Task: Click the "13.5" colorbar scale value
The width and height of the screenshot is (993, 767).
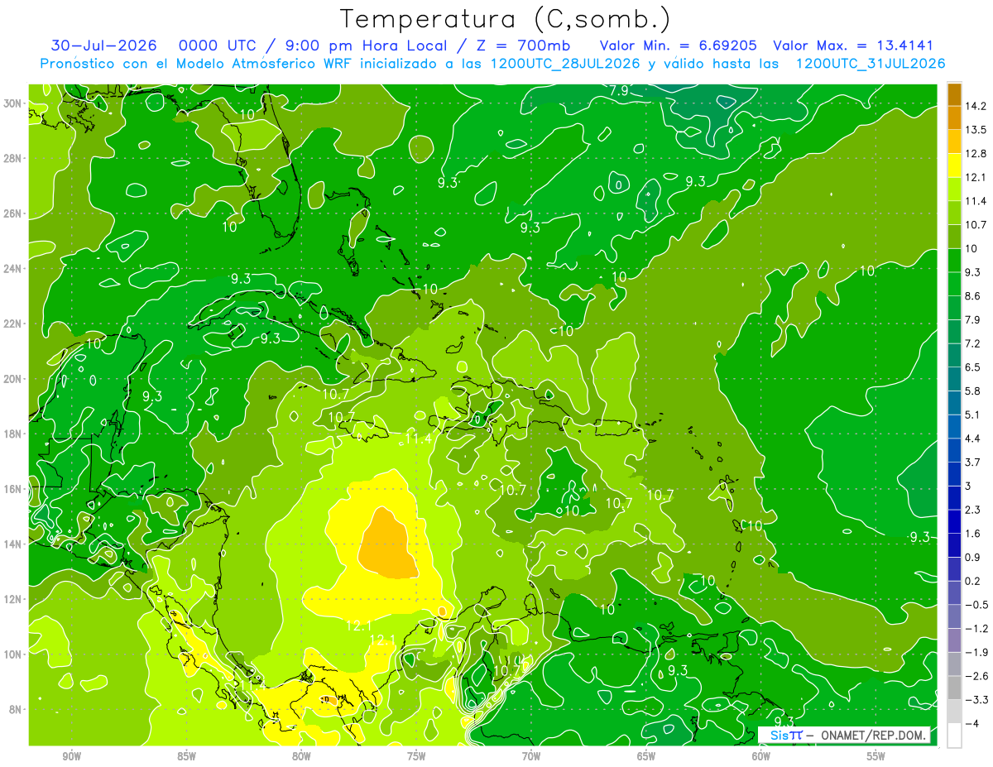Action: point(977,130)
